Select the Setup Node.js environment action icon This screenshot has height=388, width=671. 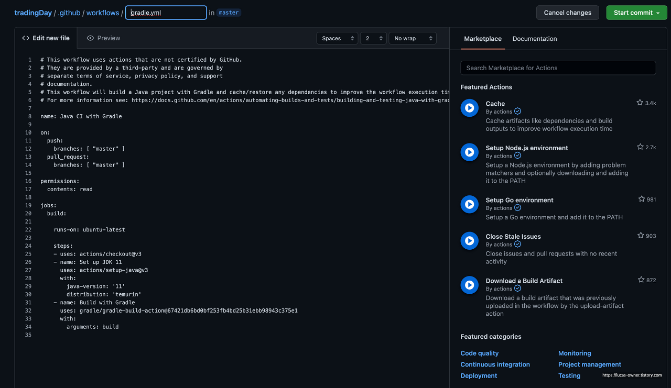[469, 152]
